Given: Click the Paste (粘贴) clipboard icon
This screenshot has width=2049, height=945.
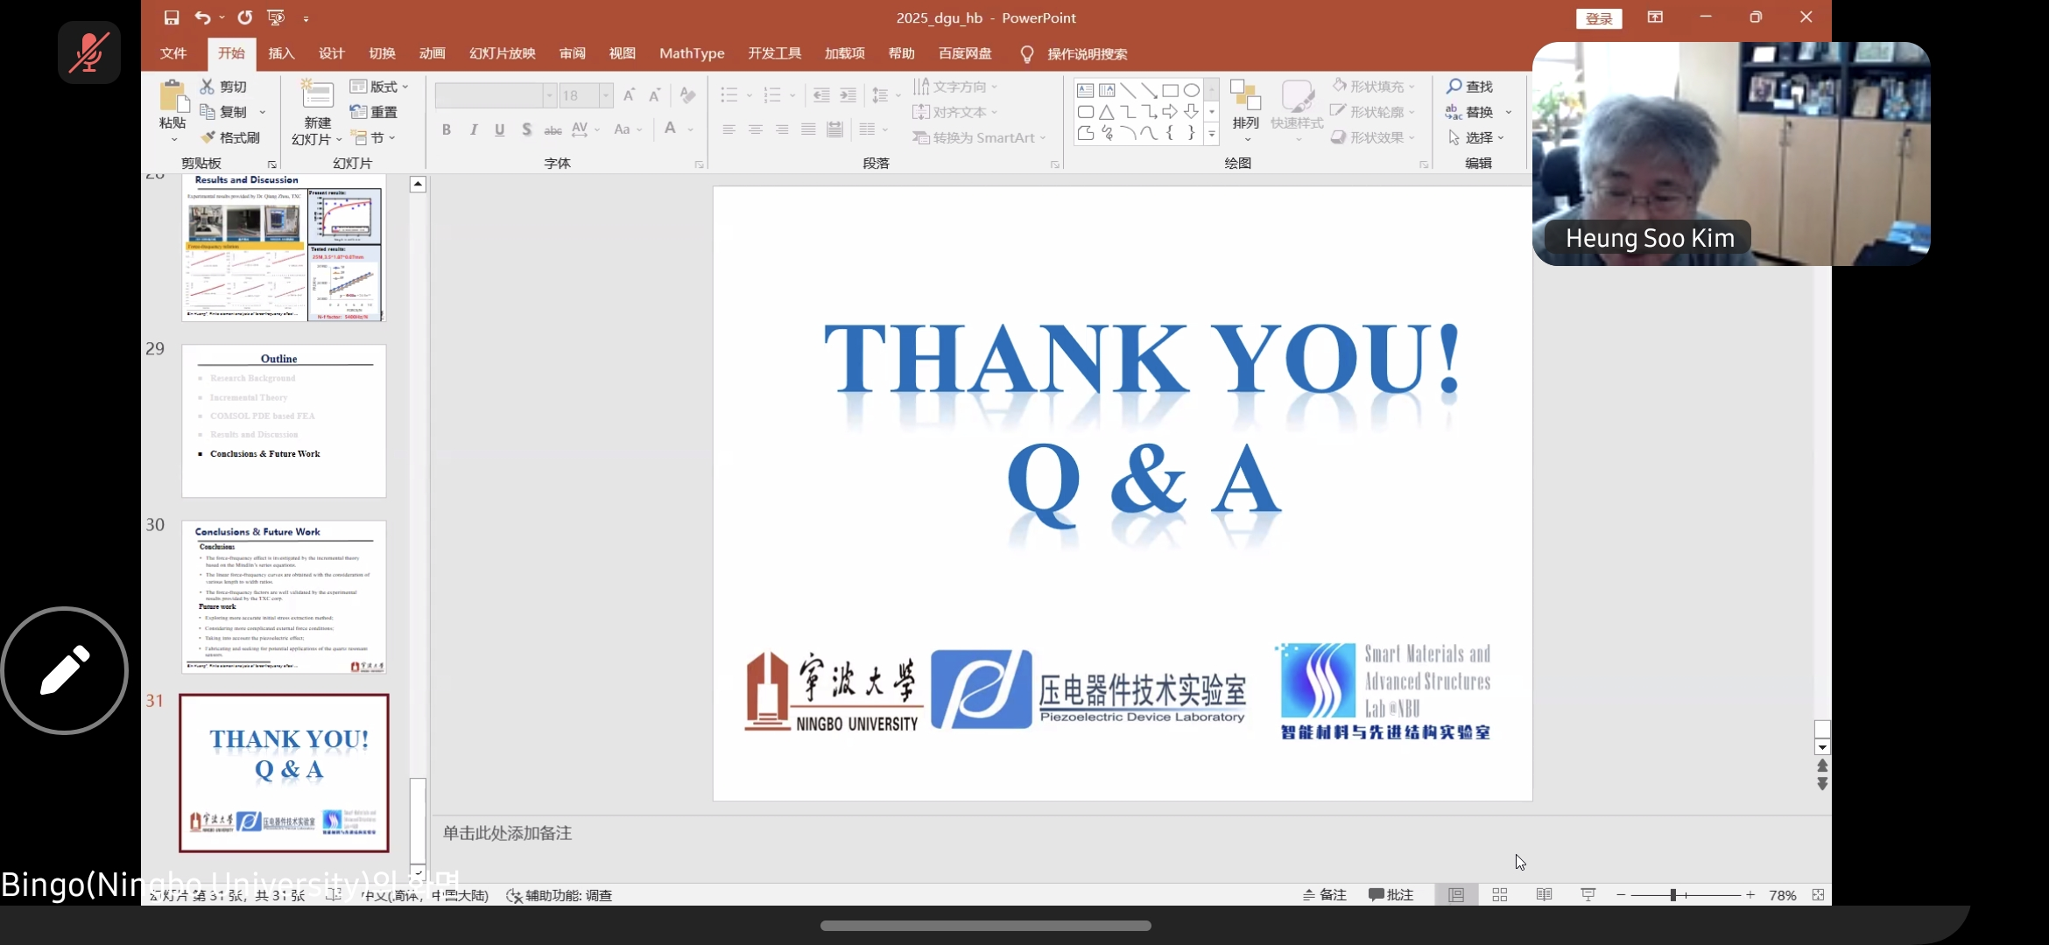Looking at the screenshot, I should (x=173, y=96).
